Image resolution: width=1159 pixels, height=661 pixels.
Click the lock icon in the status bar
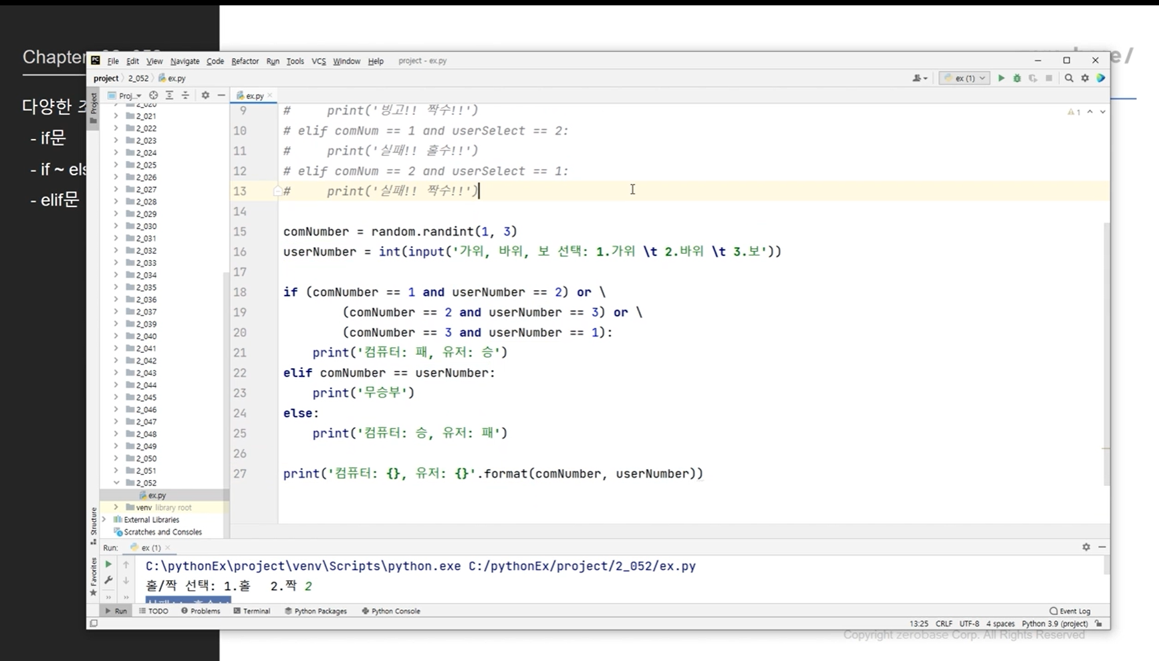coord(1099,624)
